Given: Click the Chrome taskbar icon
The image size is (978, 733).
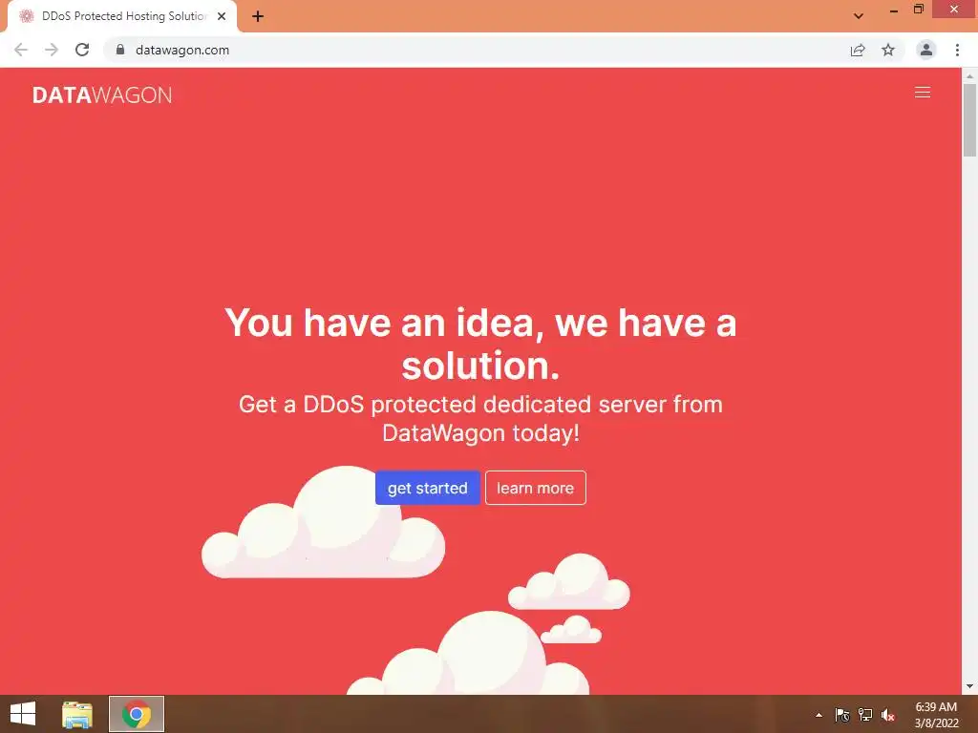Looking at the screenshot, I should pyautogui.click(x=137, y=714).
